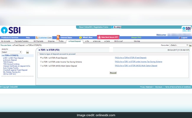This screenshot has height=118, width=192.
Task: Open the Auto Sweep Facility link
Action: coord(11,68)
